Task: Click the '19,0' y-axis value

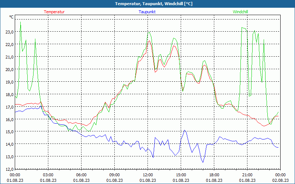Action: click(x=10, y=82)
